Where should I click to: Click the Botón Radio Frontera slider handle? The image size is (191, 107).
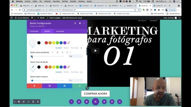point(32,81)
